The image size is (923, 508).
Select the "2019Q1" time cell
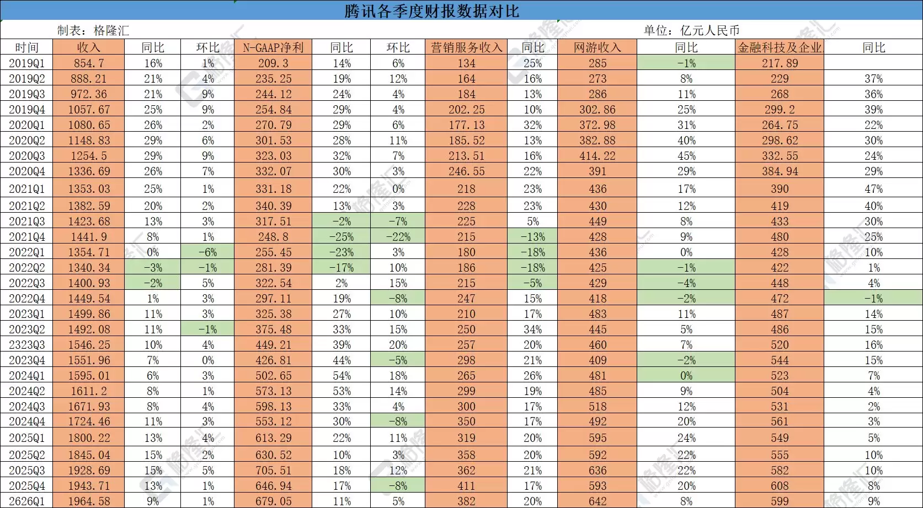tap(27, 63)
